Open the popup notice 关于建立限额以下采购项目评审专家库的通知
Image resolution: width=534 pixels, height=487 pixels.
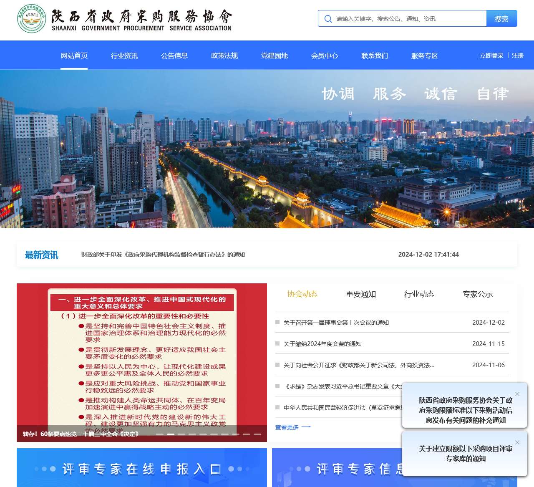(x=466, y=454)
